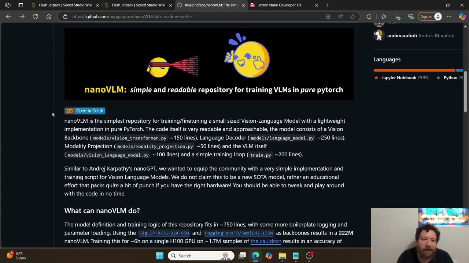Open Task View on the taskbar
Image resolution: width=469 pixels, height=263 pixels.
click(x=242, y=256)
